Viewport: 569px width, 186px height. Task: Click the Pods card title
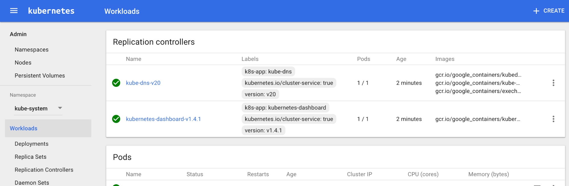(122, 157)
